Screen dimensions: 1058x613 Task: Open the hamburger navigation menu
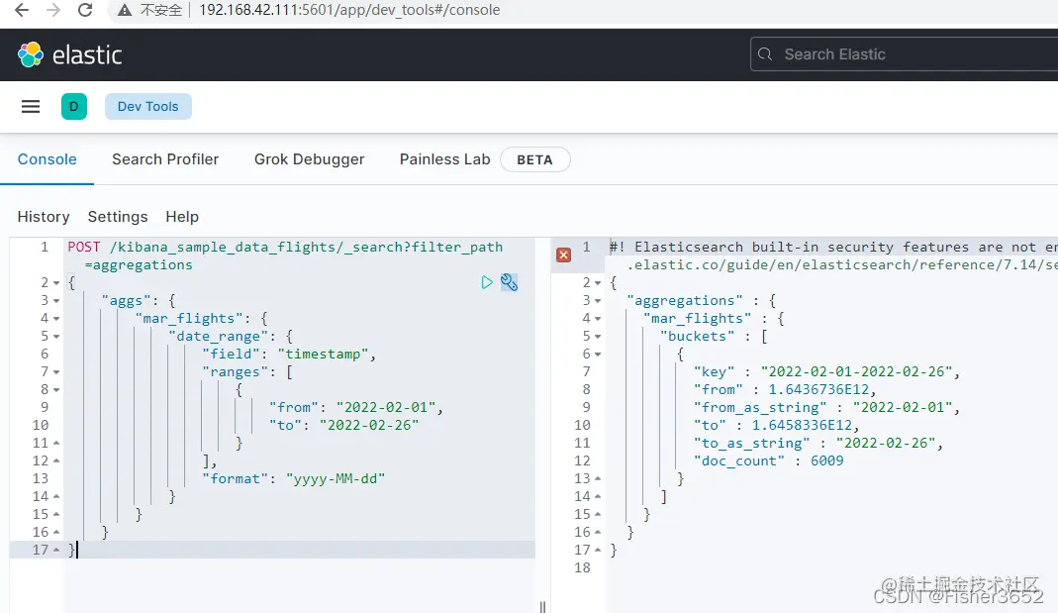[x=31, y=107]
